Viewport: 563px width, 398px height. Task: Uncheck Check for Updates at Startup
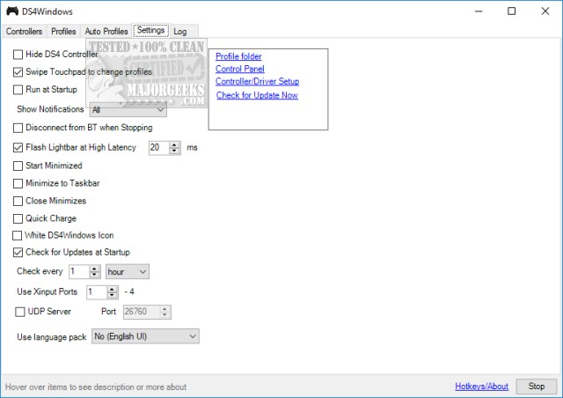(x=18, y=253)
